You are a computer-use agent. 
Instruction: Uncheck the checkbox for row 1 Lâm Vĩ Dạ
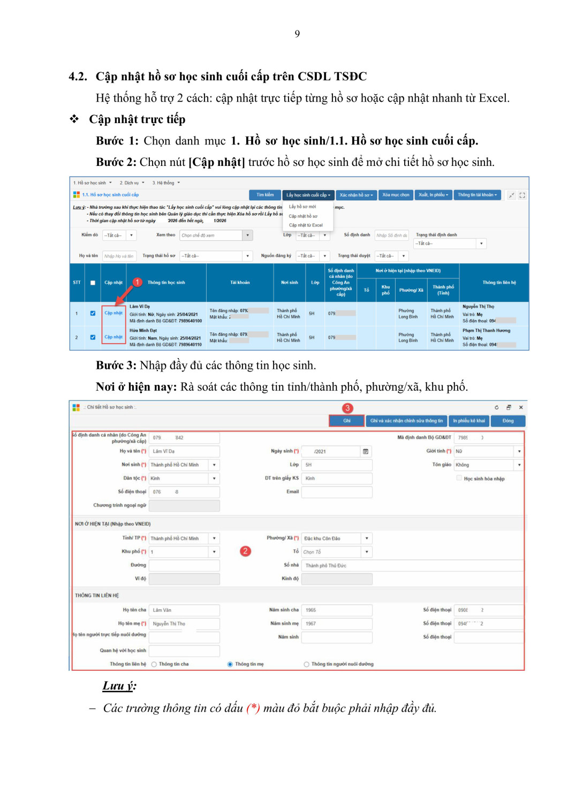[93, 313]
